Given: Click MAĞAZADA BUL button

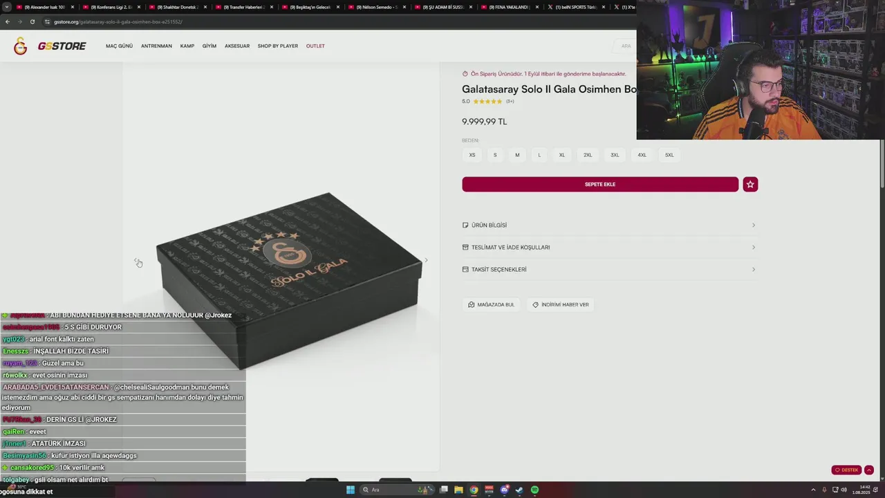Looking at the screenshot, I should (x=491, y=304).
